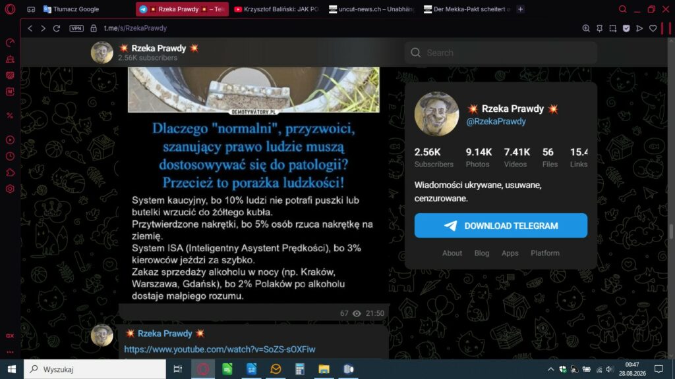Open History clock sidebar icon
Viewport: 675px width, 379px height.
coord(10,157)
